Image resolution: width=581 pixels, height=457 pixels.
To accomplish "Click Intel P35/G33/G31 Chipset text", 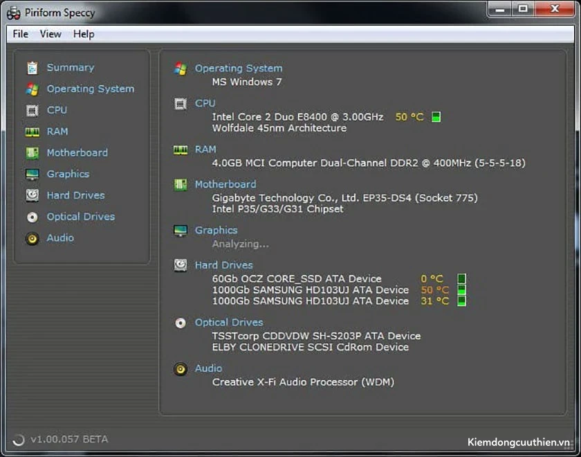I will pos(277,209).
